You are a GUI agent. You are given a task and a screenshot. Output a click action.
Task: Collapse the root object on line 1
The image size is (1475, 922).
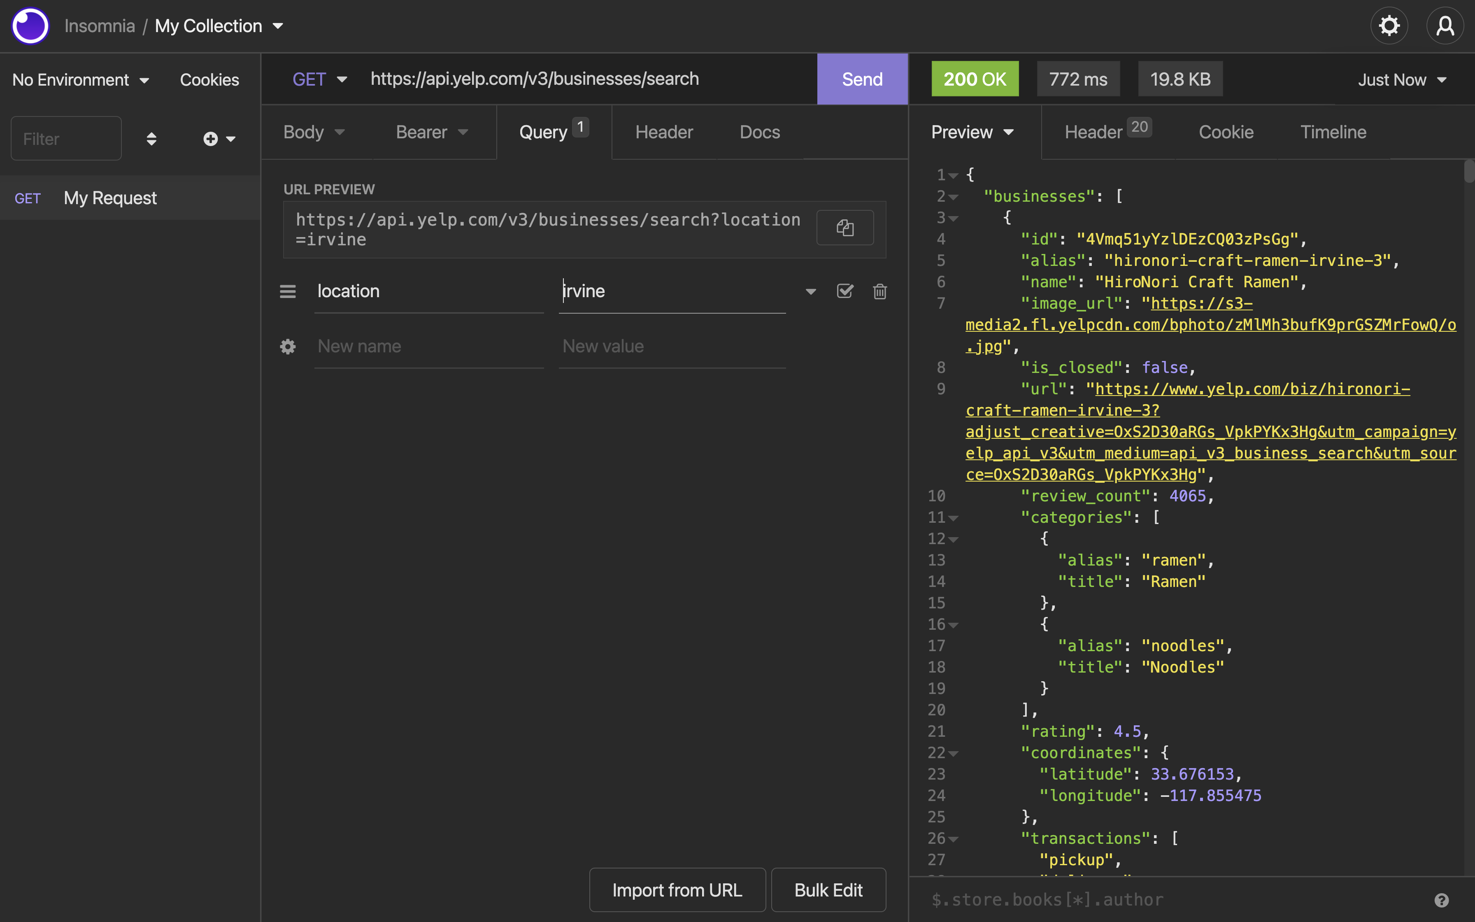coord(953,176)
